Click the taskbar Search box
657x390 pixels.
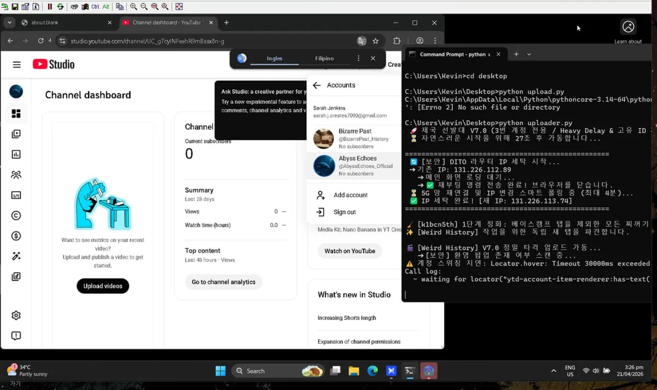(278, 371)
